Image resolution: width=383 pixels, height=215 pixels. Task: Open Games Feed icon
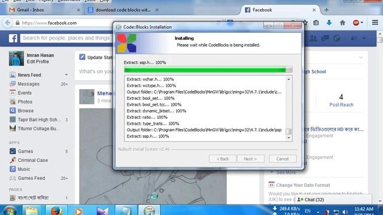tap(13, 178)
